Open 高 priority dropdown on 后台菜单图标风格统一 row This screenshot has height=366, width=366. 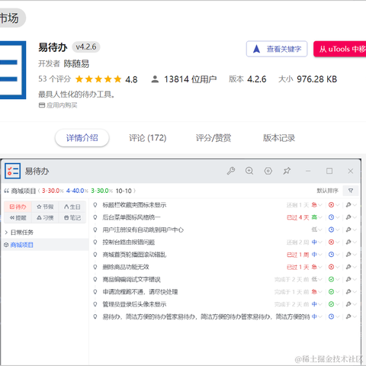[316, 217]
